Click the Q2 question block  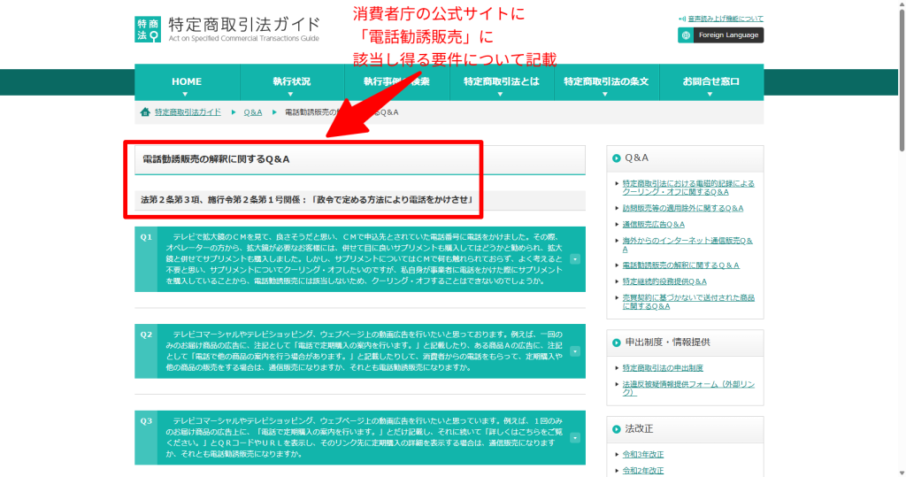360,351
